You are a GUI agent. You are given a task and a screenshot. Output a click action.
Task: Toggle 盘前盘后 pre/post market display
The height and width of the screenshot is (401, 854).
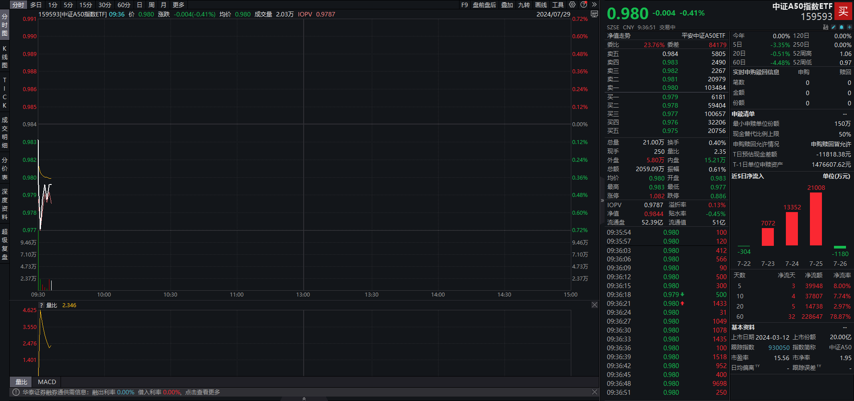click(x=484, y=5)
